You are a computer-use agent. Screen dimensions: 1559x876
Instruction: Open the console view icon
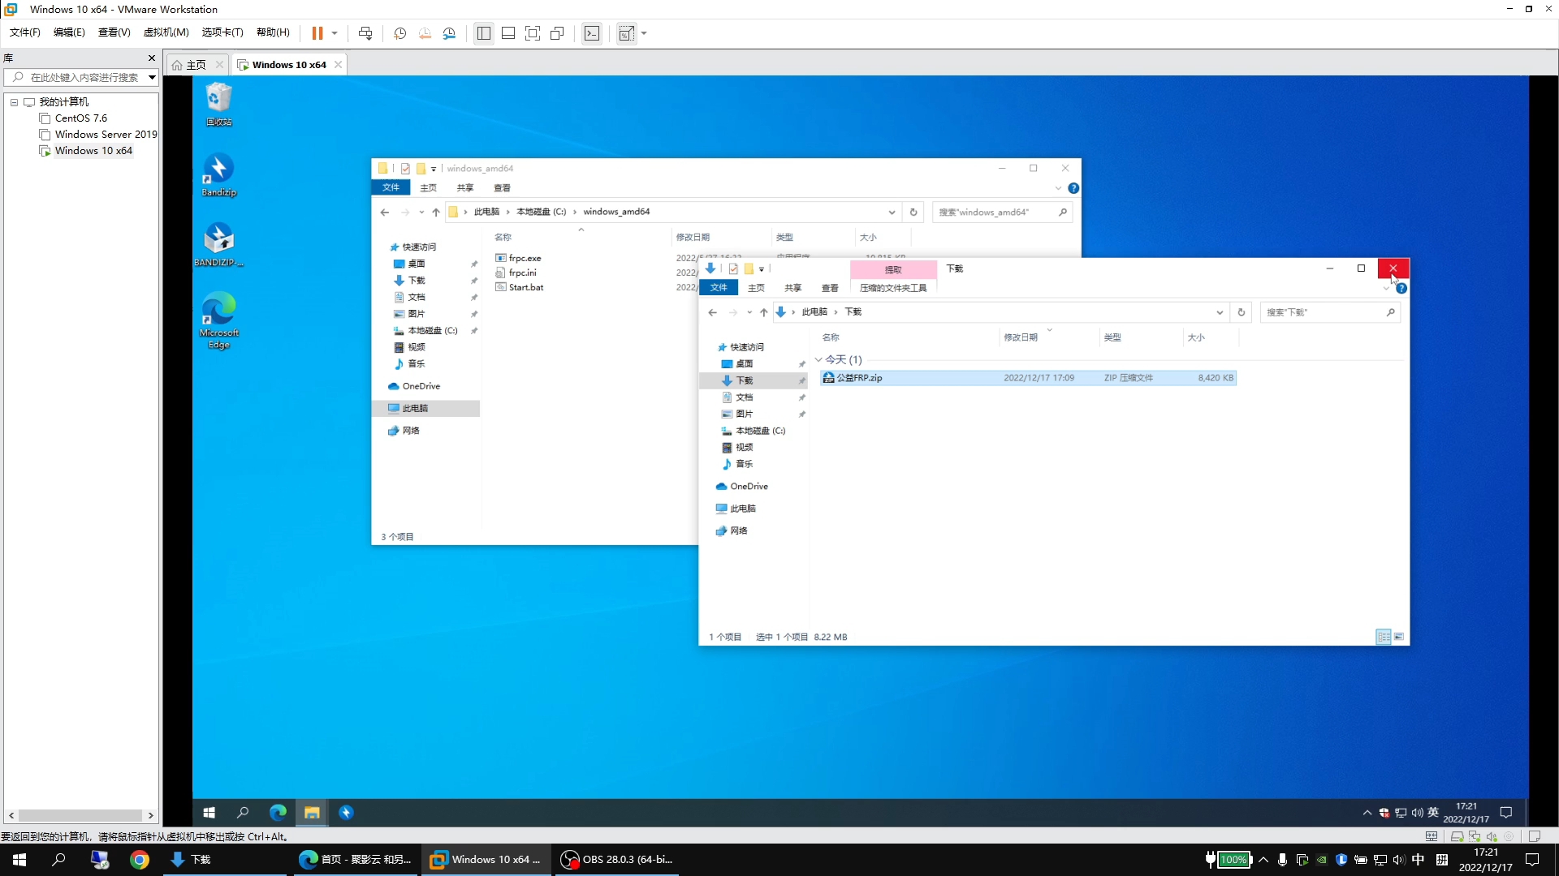coord(592,33)
